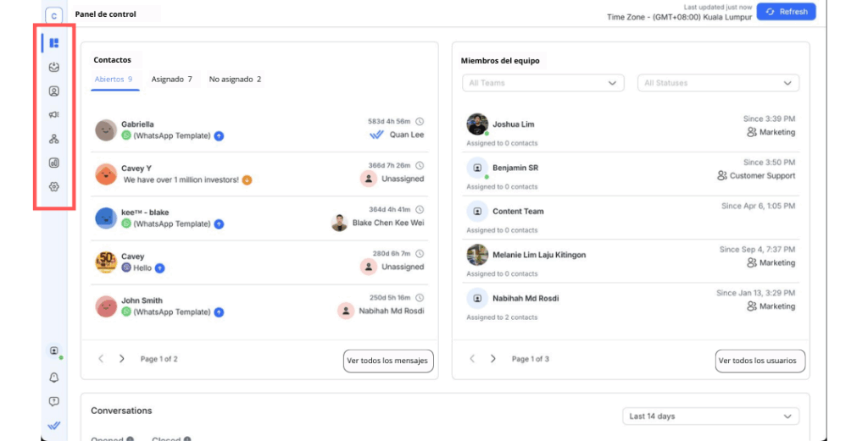The width and height of the screenshot is (868, 441).
Task: Click the clock icon beside 583d 4h 56m
Action: [420, 122]
